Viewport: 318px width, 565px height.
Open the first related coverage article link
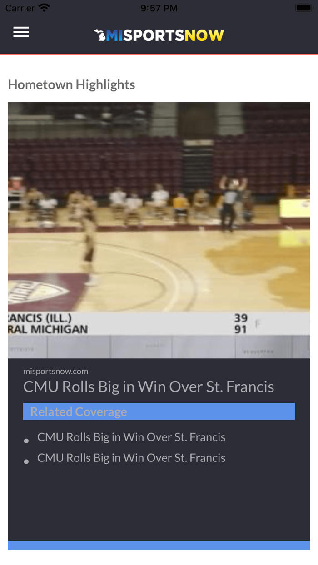pos(131,437)
